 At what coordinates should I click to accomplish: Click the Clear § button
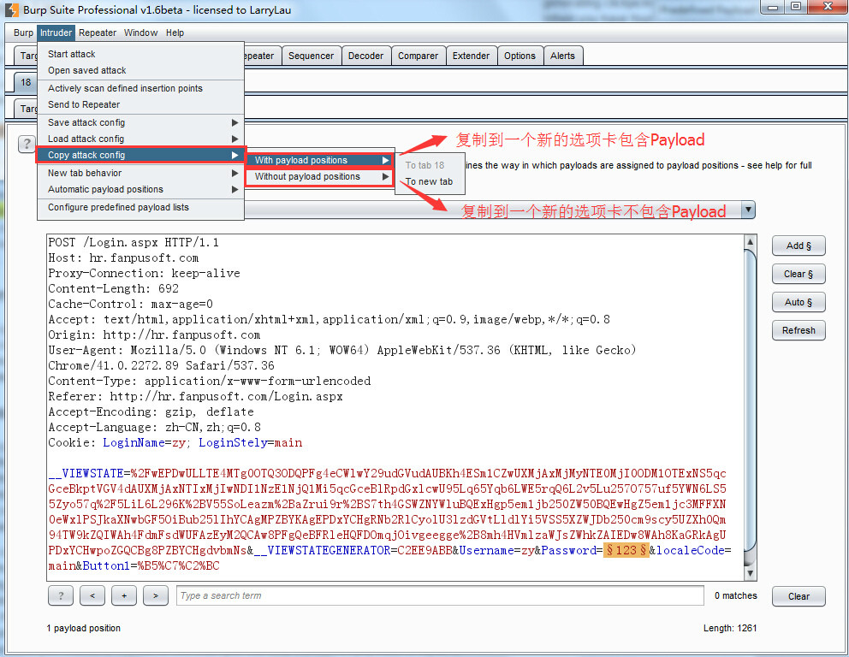click(799, 274)
